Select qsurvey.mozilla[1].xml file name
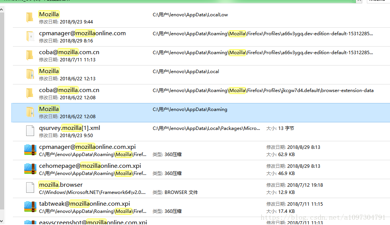Screen dimensions: 390x225 [70, 128]
